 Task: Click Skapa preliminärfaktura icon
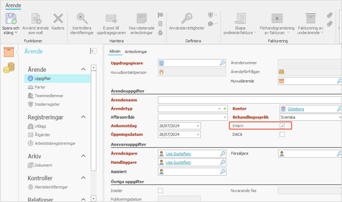[x=241, y=18]
